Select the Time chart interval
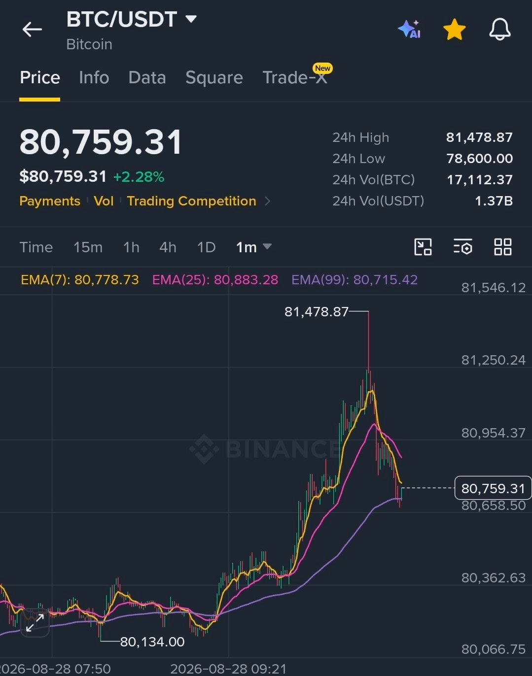 click(x=36, y=247)
